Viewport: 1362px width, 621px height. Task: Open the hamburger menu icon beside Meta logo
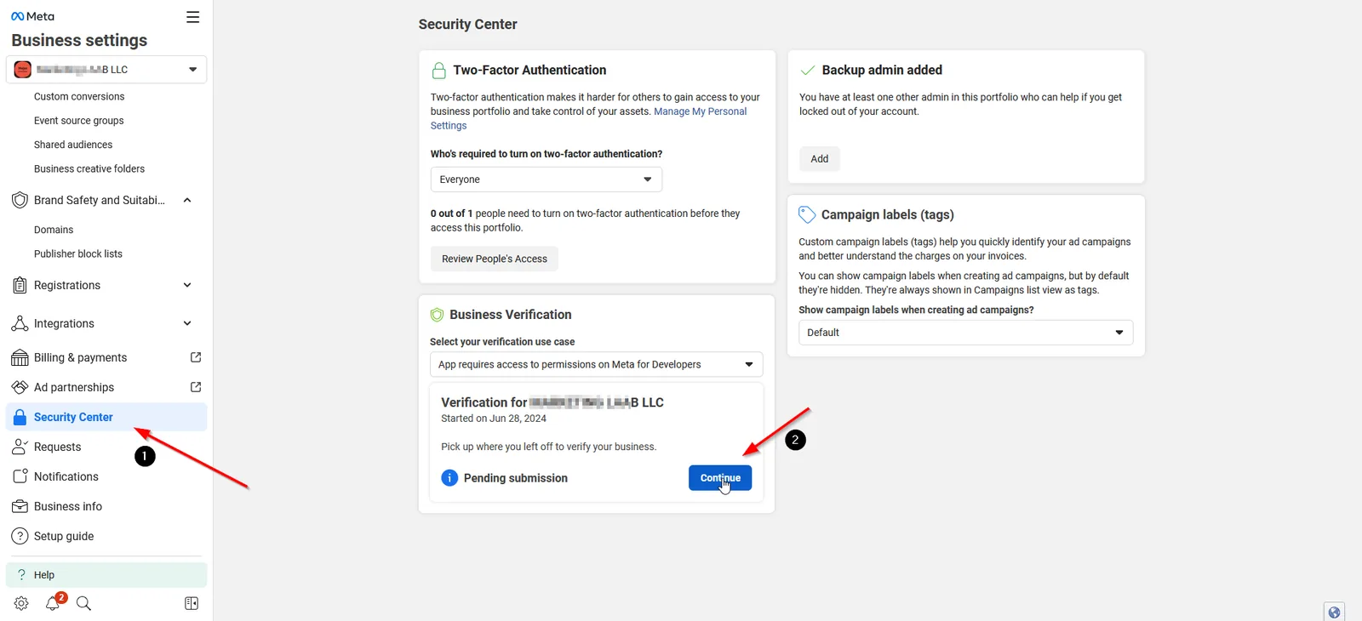click(193, 17)
